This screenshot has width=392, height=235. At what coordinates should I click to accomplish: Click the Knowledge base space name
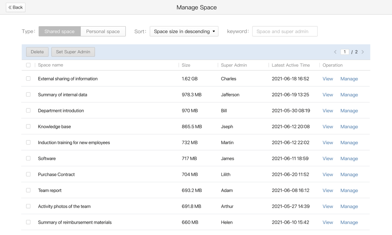[54, 127]
